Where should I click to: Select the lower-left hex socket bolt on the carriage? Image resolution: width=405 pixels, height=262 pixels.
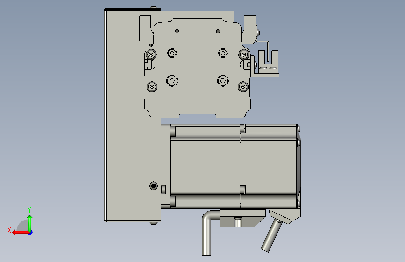click(x=172, y=81)
